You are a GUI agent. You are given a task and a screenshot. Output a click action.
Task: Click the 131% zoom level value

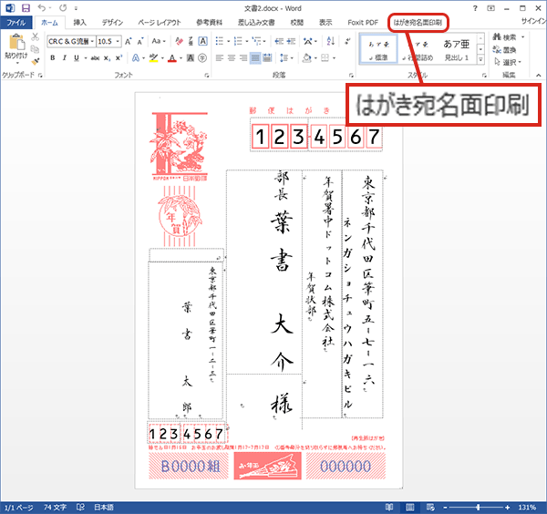(527, 508)
